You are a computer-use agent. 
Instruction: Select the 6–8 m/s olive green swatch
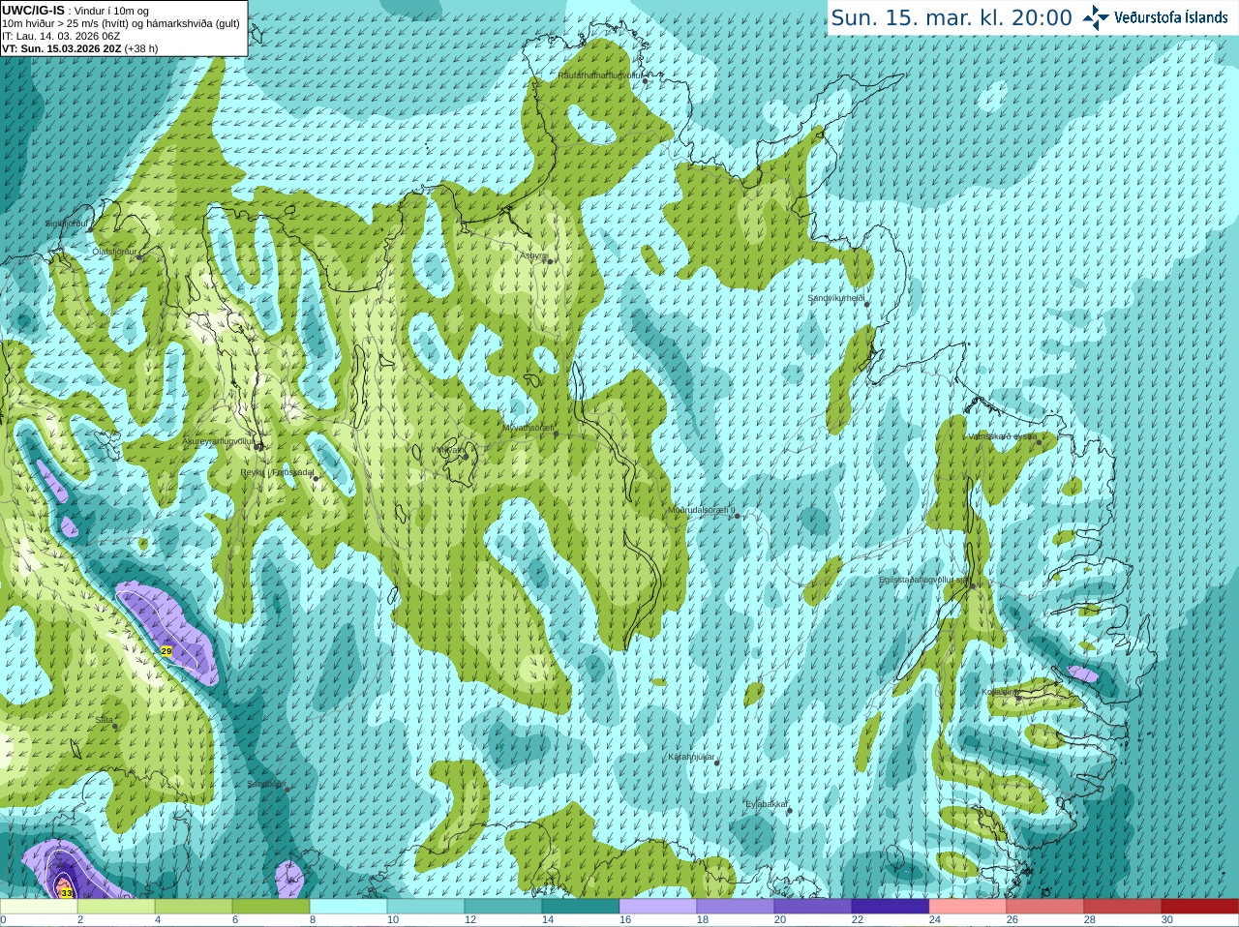click(271, 907)
